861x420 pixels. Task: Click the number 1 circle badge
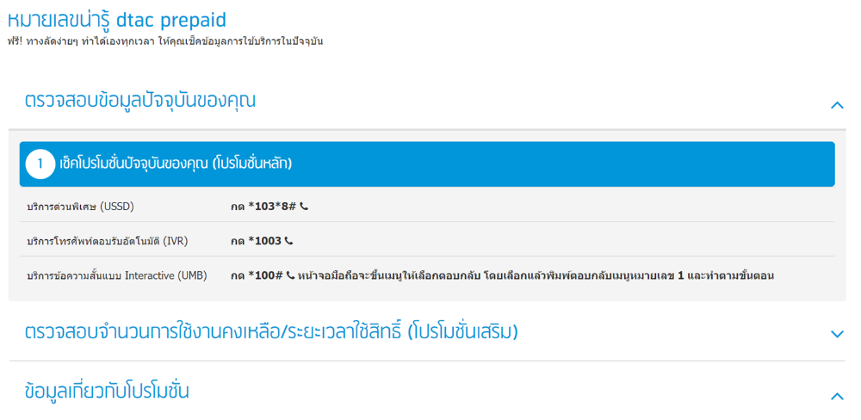point(40,164)
